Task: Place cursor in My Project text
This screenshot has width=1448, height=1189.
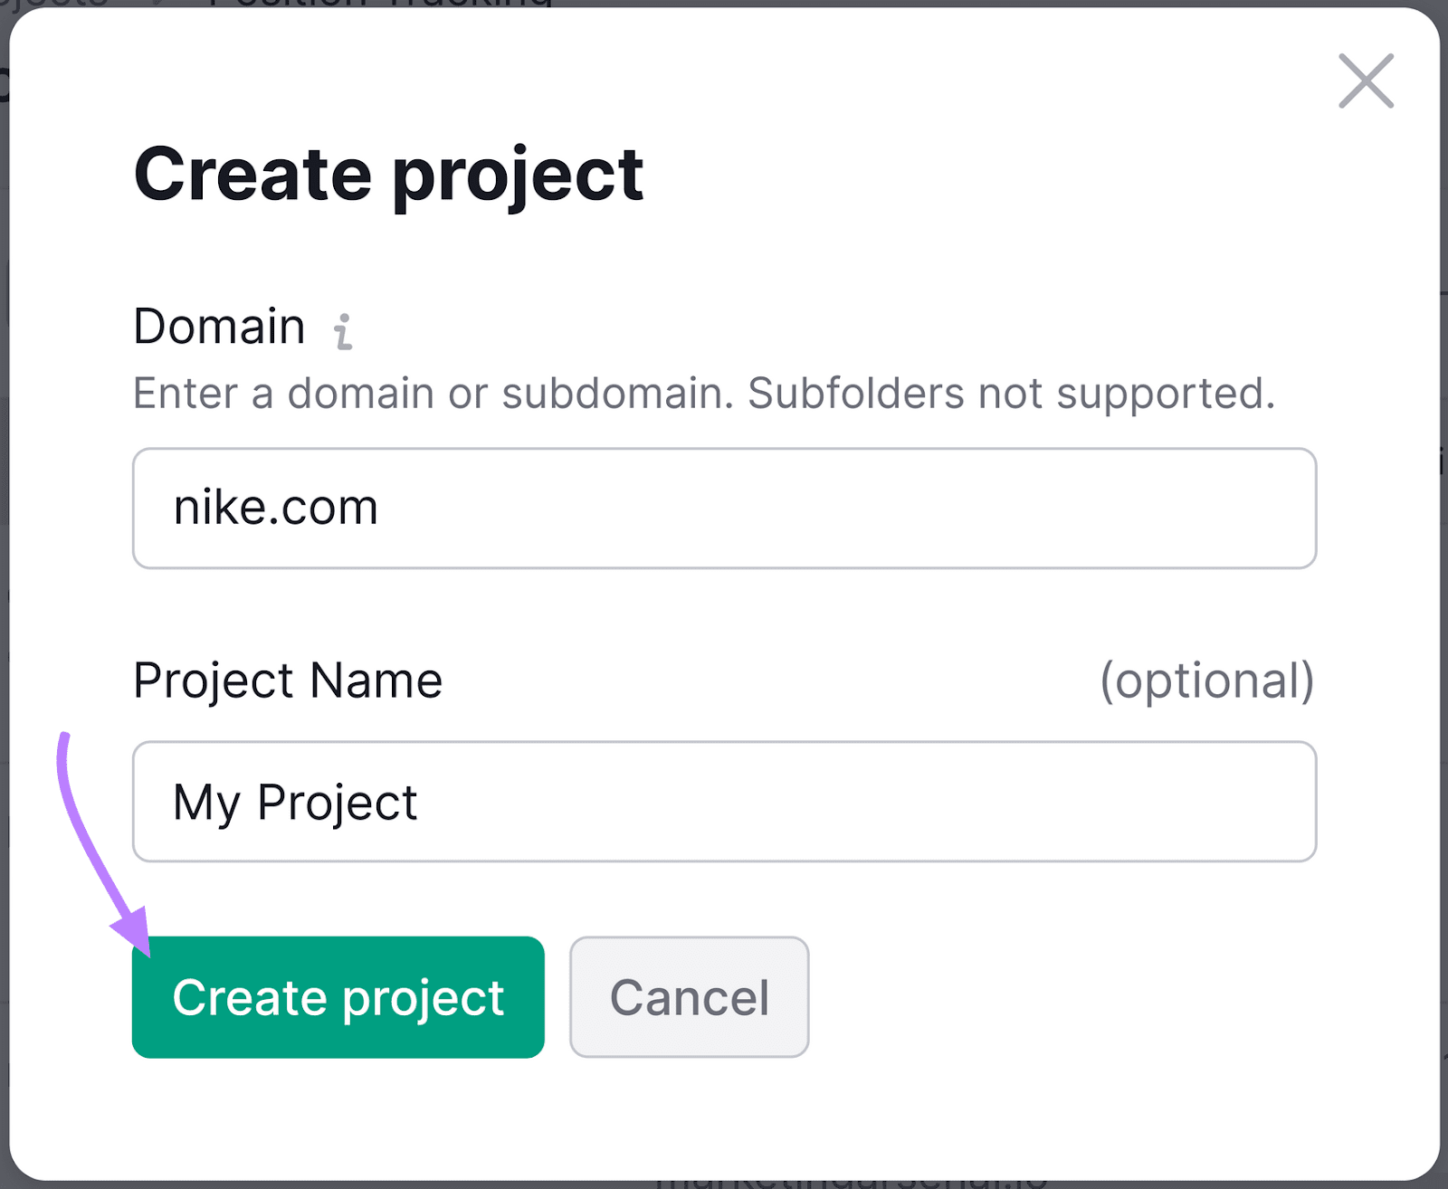Action: pos(295,803)
